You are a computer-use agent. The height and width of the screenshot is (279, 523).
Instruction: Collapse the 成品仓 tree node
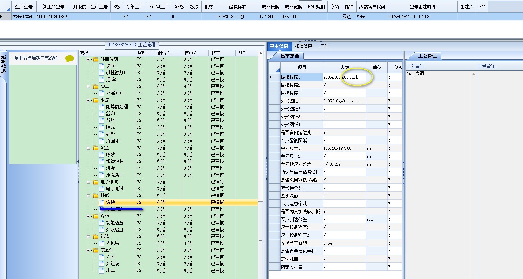[89, 250]
